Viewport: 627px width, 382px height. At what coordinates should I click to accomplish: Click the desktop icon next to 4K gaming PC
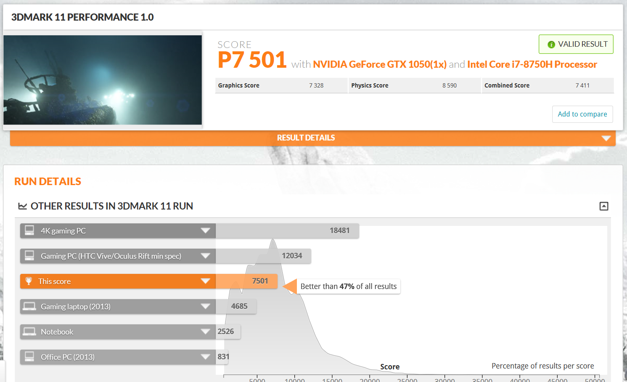click(29, 230)
